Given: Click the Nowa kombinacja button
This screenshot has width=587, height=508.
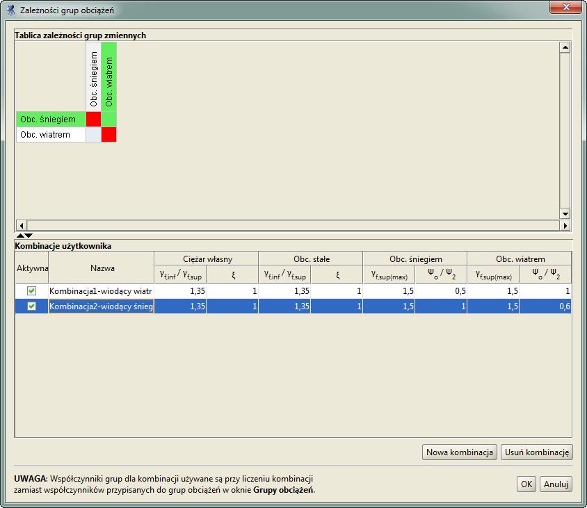Looking at the screenshot, I should tap(459, 452).
